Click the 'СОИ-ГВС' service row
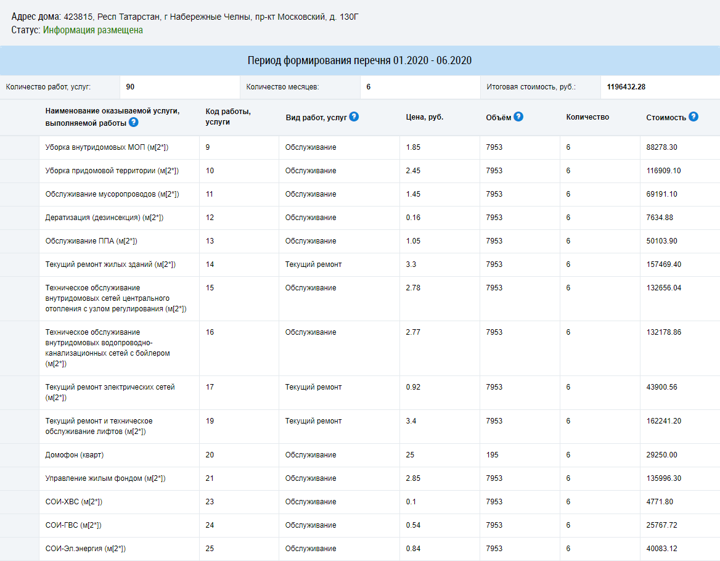This screenshot has width=720, height=561. tap(360, 525)
